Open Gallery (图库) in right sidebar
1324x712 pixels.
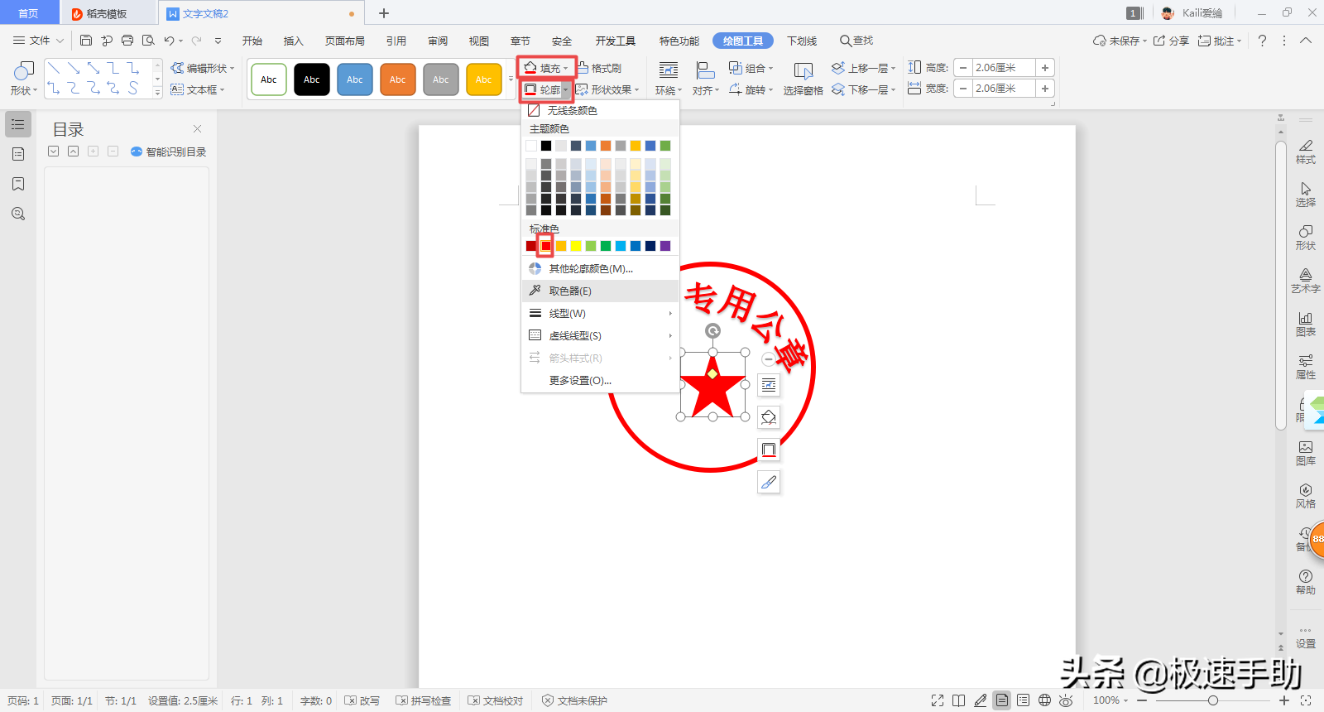[x=1306, y=453]
